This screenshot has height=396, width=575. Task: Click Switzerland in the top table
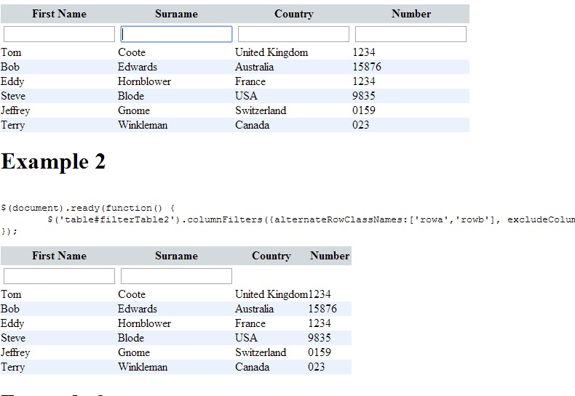pos(261,110)
